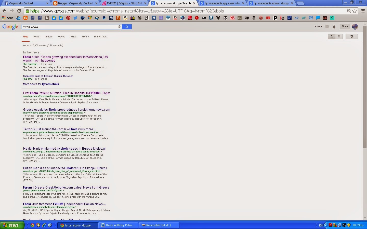This screenshot has height=229, width=367.
Task: Open the 'nk' bookmark icon
Action: pos(297,18)
